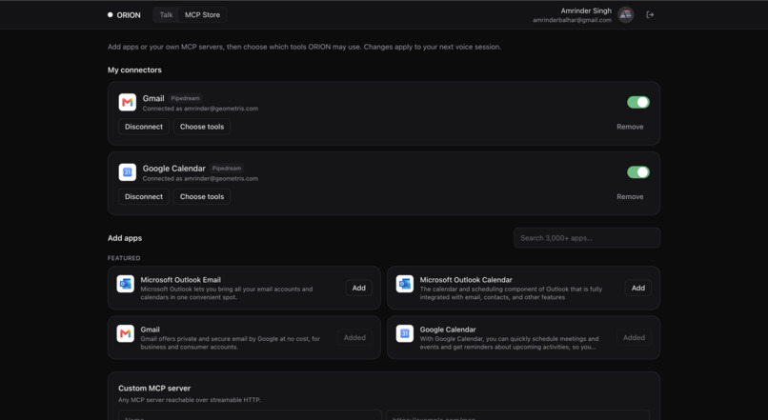Click the ORION logo dot

click(x=111, y=14)
